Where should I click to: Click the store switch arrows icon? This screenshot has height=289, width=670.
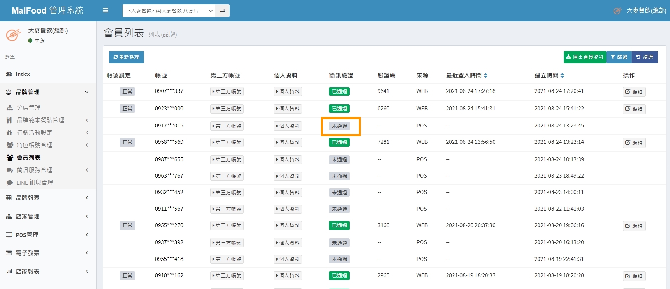(x=222, y=11)
